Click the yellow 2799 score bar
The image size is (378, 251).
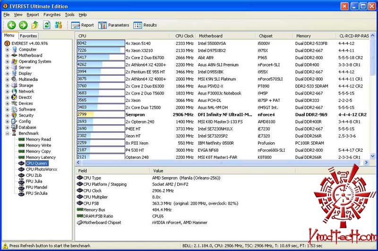click(101, 114)
